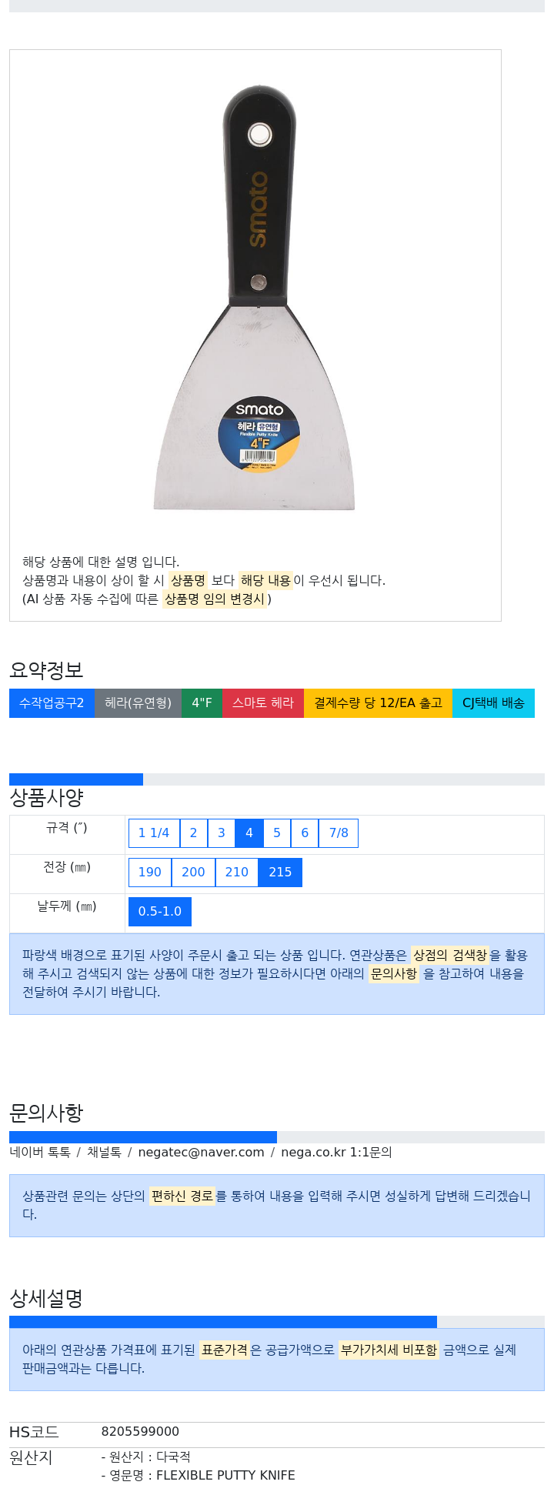Image resolution: width=554 pixels, height=1485 pixels.
Task: Pick the 6 inch size option
Action: 305,833
